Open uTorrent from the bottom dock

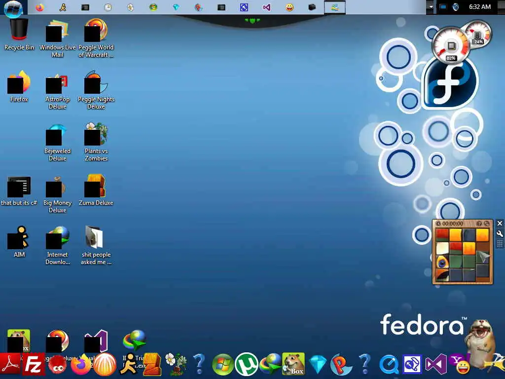click(x=247, y=364)
